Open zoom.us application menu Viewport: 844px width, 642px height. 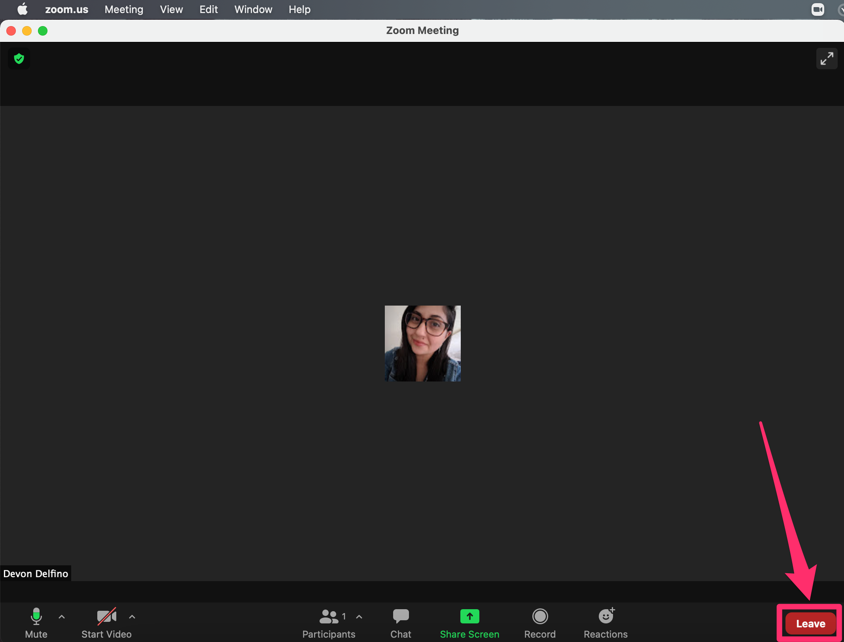(x=66, y=9)
